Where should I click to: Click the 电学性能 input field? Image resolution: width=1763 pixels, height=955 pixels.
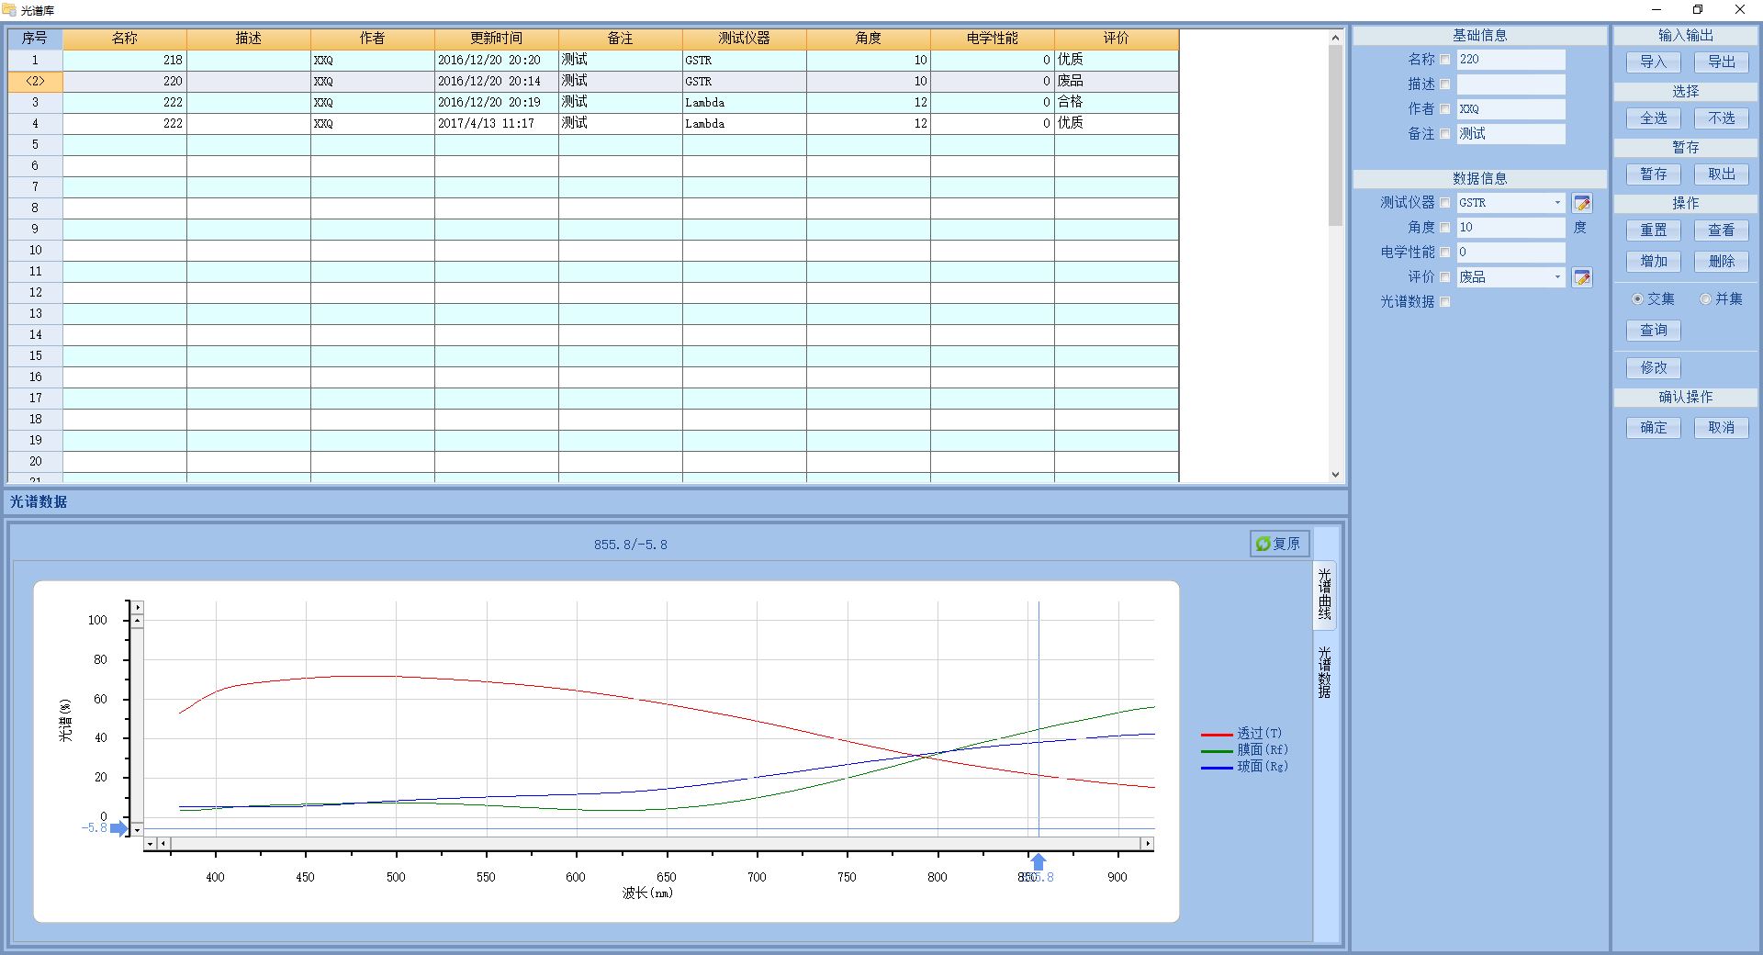click(x=1510, y=253)
